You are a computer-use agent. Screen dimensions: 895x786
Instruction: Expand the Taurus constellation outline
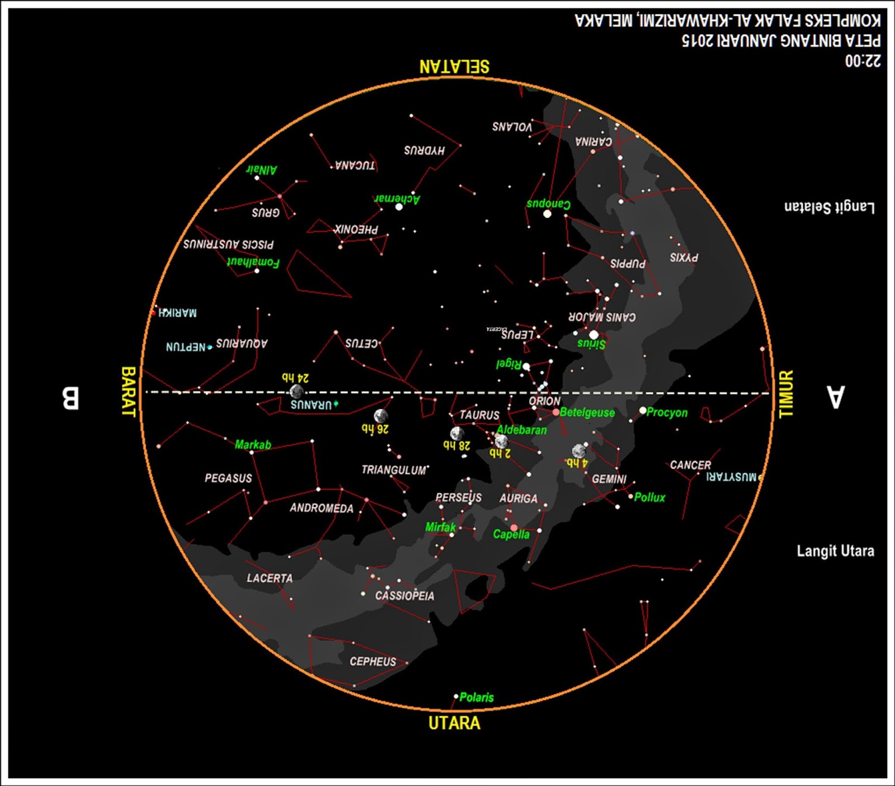click(479, 416)
